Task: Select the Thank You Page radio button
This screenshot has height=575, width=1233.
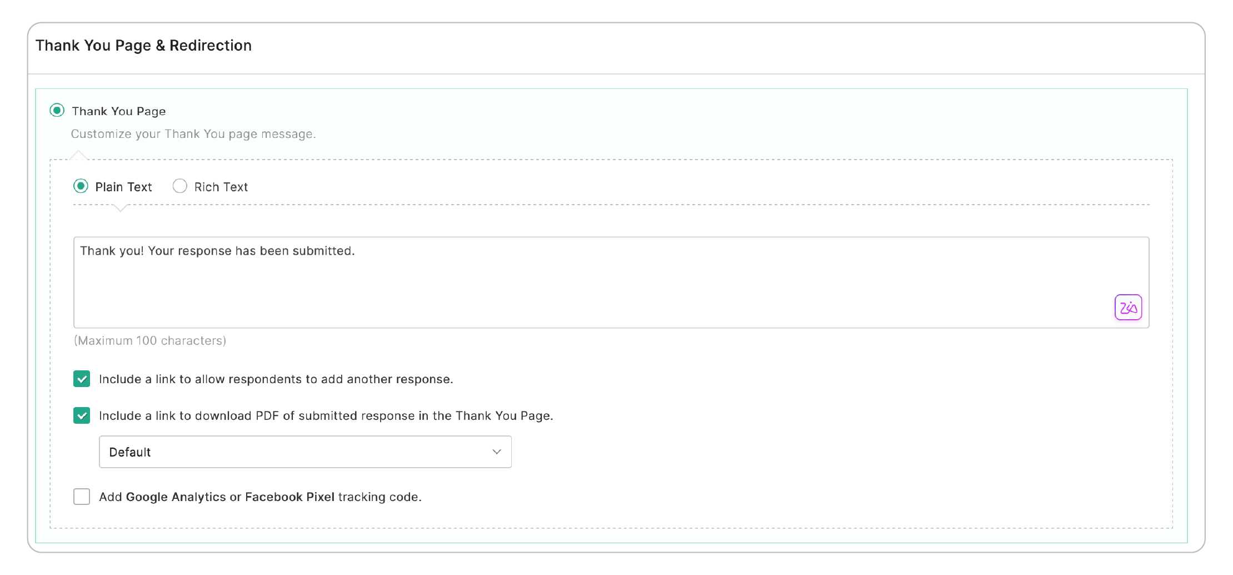Action: pos(57,110)
